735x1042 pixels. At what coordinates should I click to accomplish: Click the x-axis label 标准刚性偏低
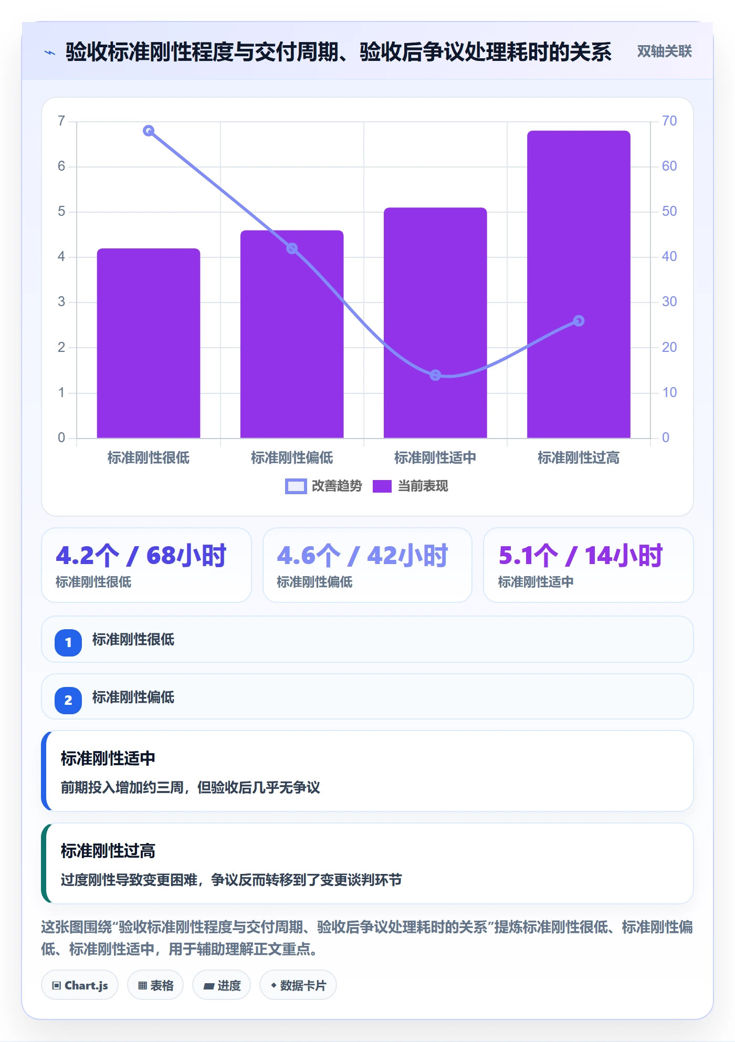[292, 458]
